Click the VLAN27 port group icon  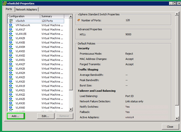[x=11, y=64]
